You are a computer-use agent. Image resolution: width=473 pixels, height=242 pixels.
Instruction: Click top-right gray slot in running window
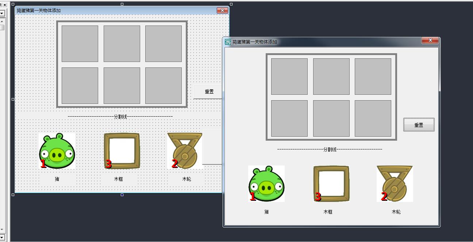click(373, 77)
